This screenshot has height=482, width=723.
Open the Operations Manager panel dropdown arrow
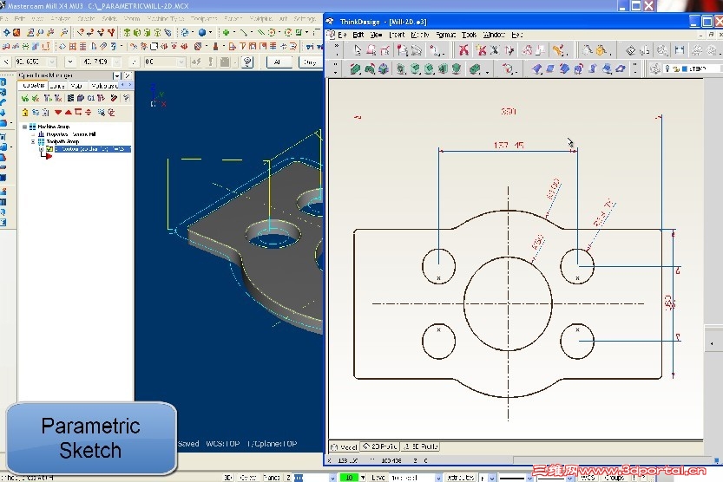click(x=116, y=75)
